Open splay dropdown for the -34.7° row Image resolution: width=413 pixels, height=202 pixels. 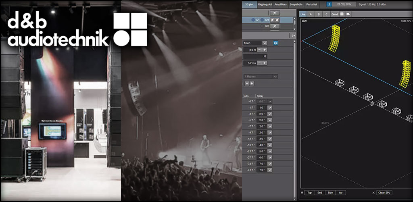(270, 164)
